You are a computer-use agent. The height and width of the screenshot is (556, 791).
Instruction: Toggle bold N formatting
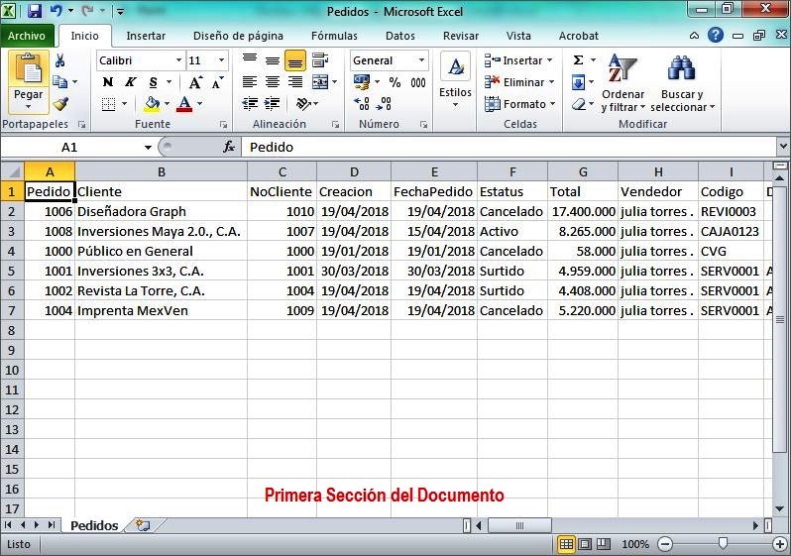pos(107,82)
